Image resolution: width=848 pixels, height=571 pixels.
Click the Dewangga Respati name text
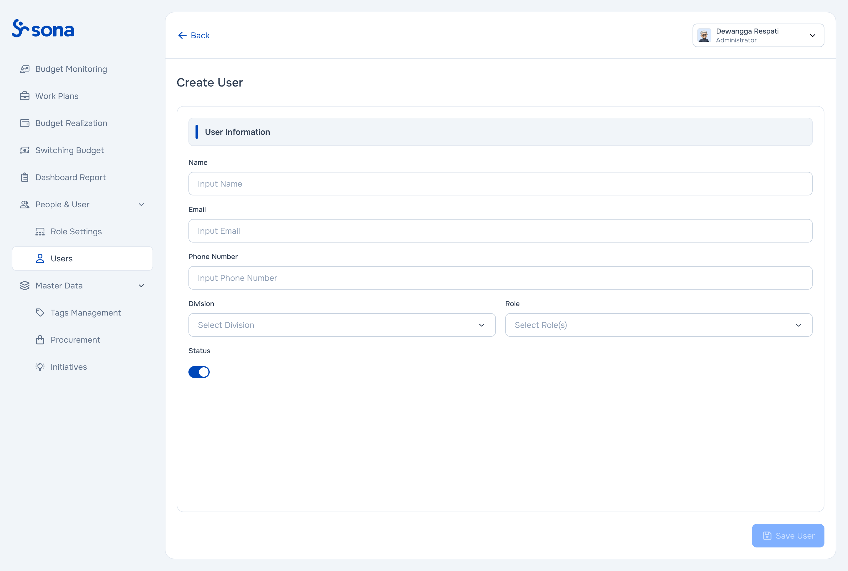[747, 31]
